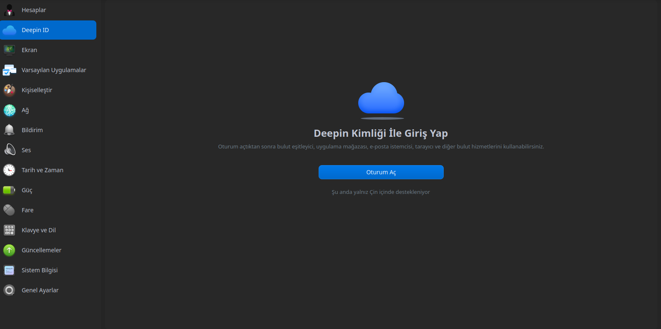Open Bildirim notification settings
Viewport: 661px width, 329px height.
pyautogui.click(x=48, y=130)
